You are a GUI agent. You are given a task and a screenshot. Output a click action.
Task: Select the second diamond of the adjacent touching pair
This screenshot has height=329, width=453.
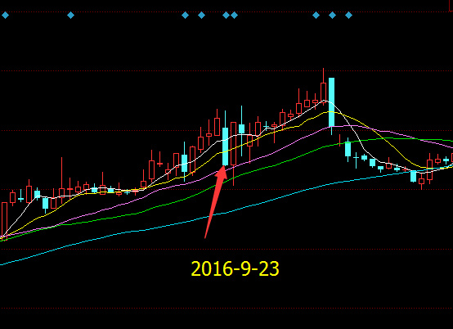click(235, 15)
